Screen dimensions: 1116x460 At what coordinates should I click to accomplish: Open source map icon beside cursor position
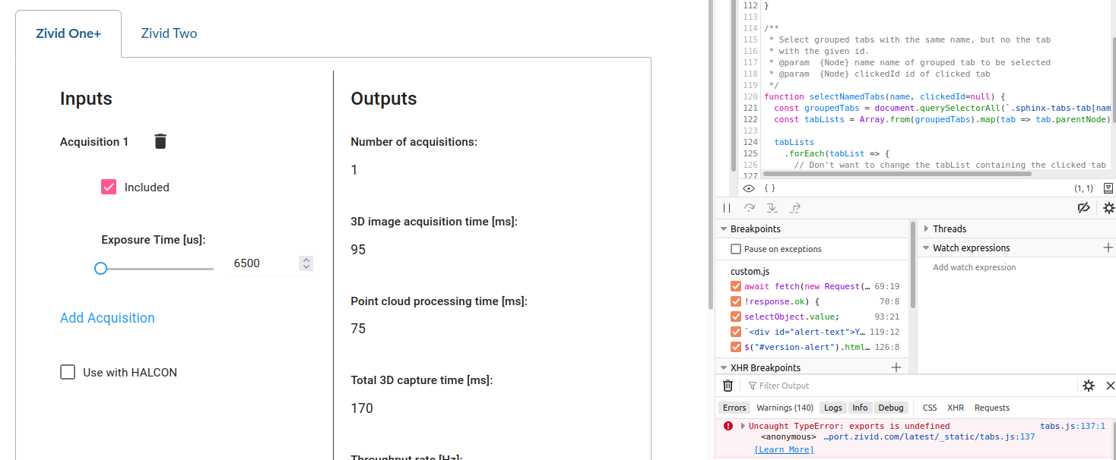click(1108, 187)
